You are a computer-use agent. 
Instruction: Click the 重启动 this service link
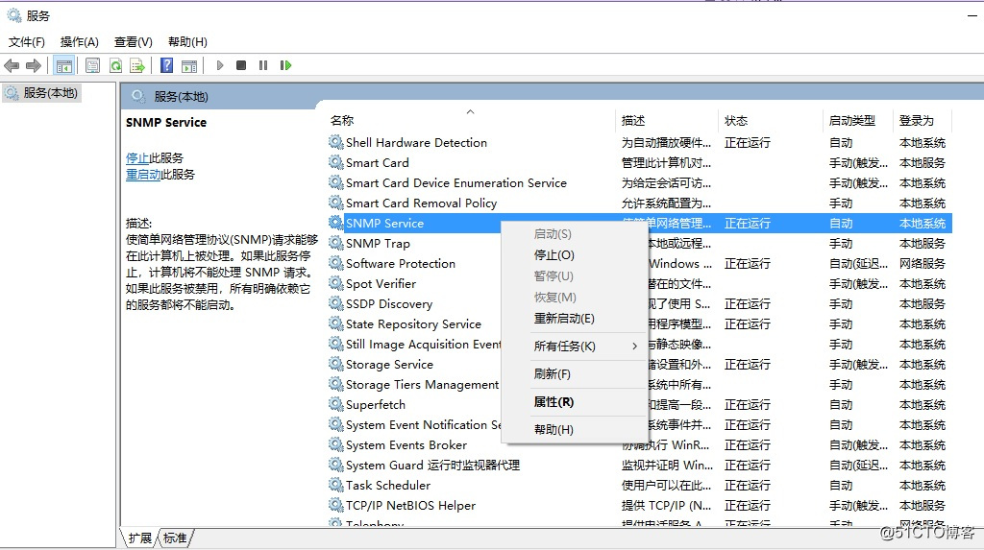pos(143,175)
